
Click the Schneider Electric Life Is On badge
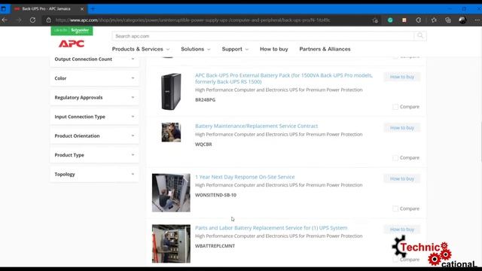[72, 30]
